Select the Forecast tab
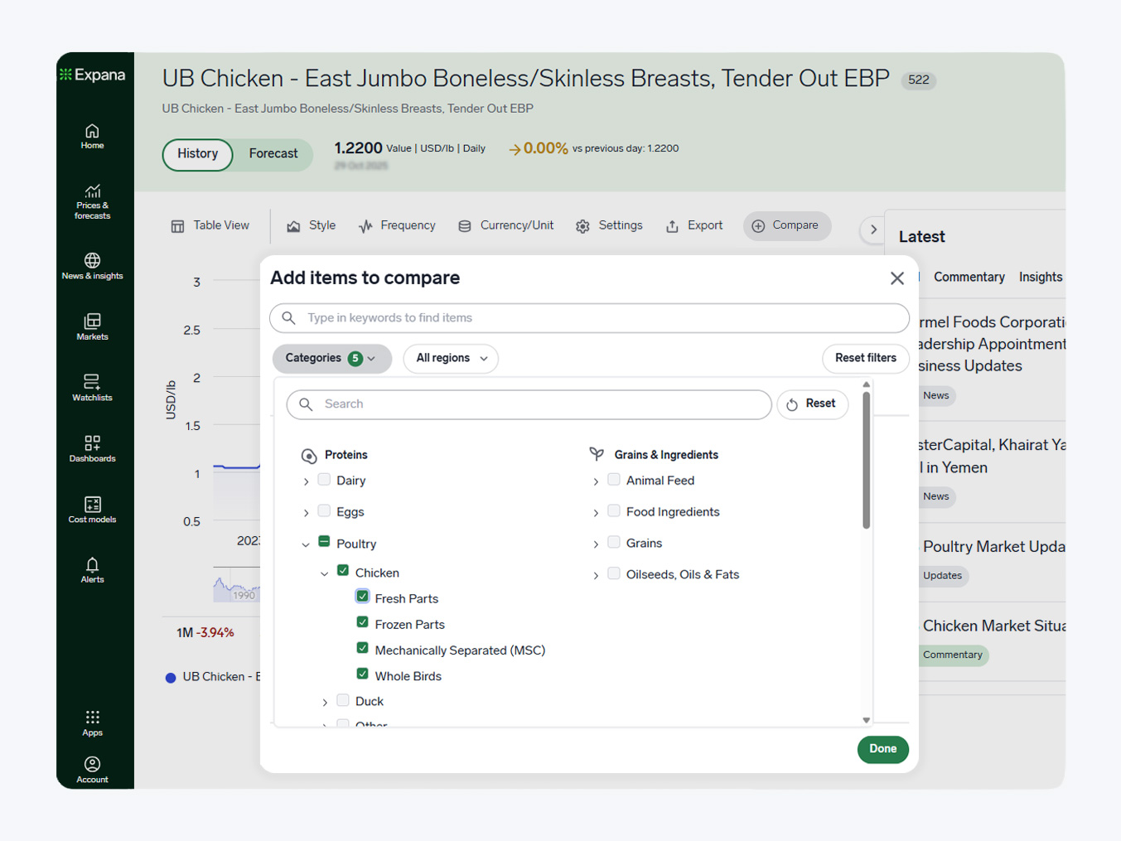The image size is (1121, 841). tap(273, 155)
